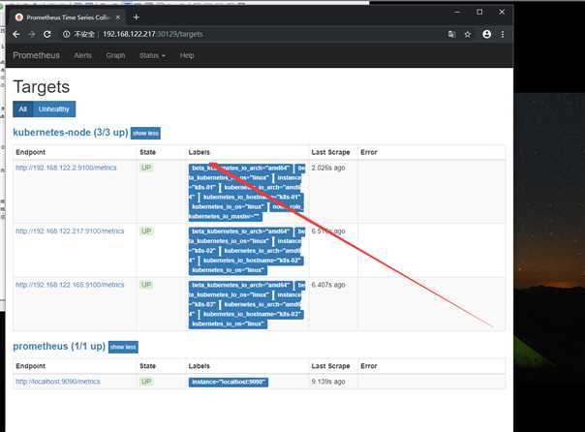Click UP state of 192.168.122.165 target
The width and height of the screenshot is (585, 432).
pos(146,285)
